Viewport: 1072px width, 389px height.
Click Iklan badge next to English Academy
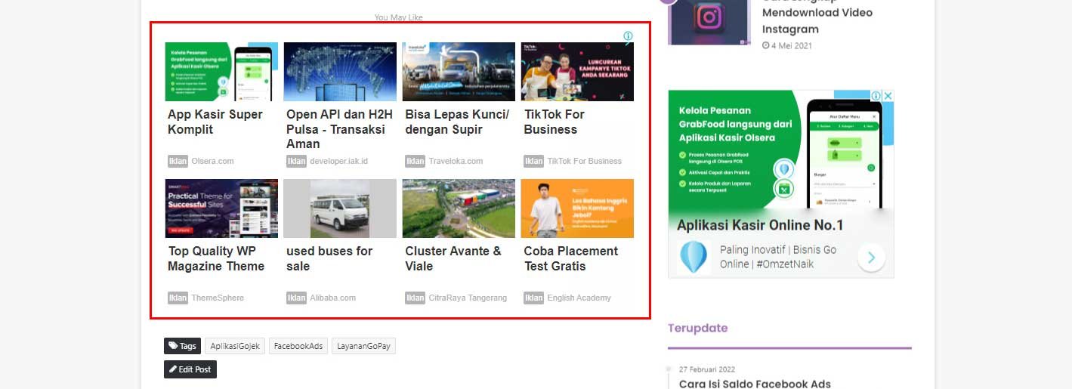[533, 298]
